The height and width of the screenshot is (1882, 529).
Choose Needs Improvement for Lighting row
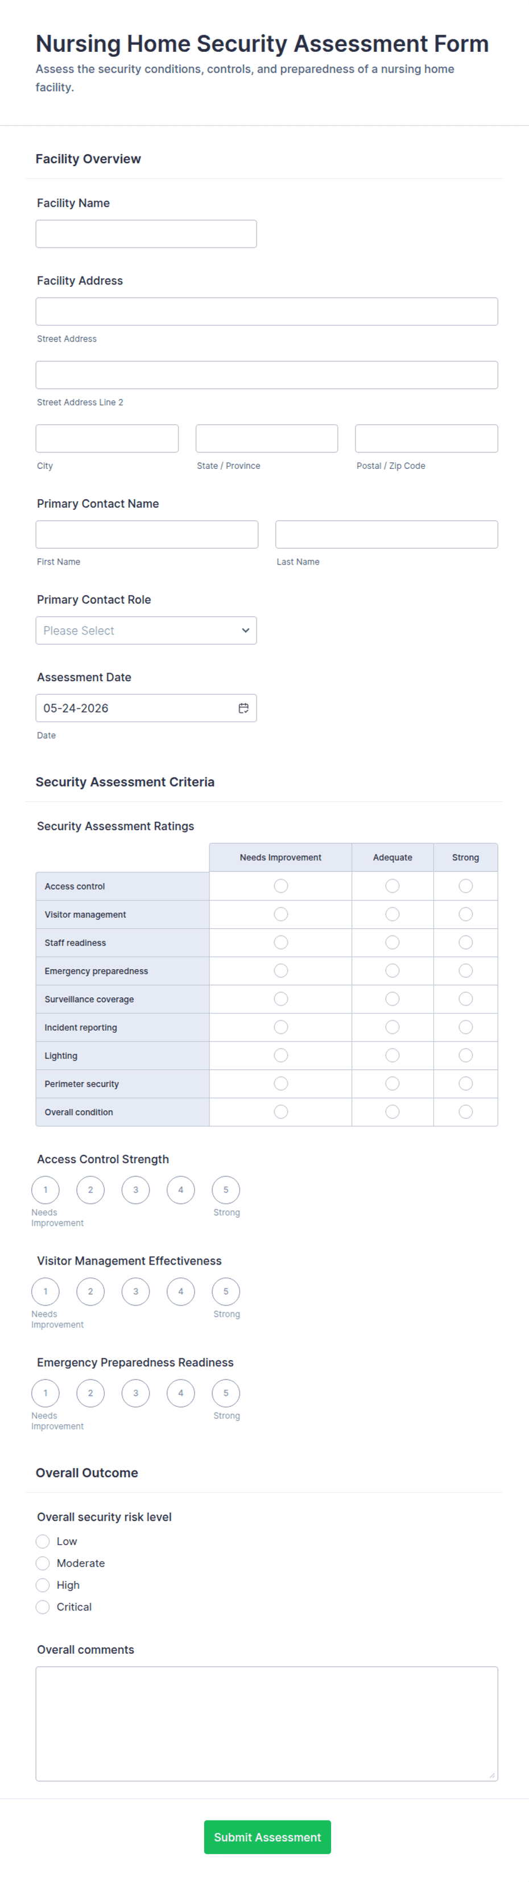tap(280, 1056)
